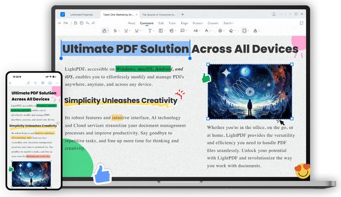Open the File menu
The image size is (341, 197).
pos(66,23)
